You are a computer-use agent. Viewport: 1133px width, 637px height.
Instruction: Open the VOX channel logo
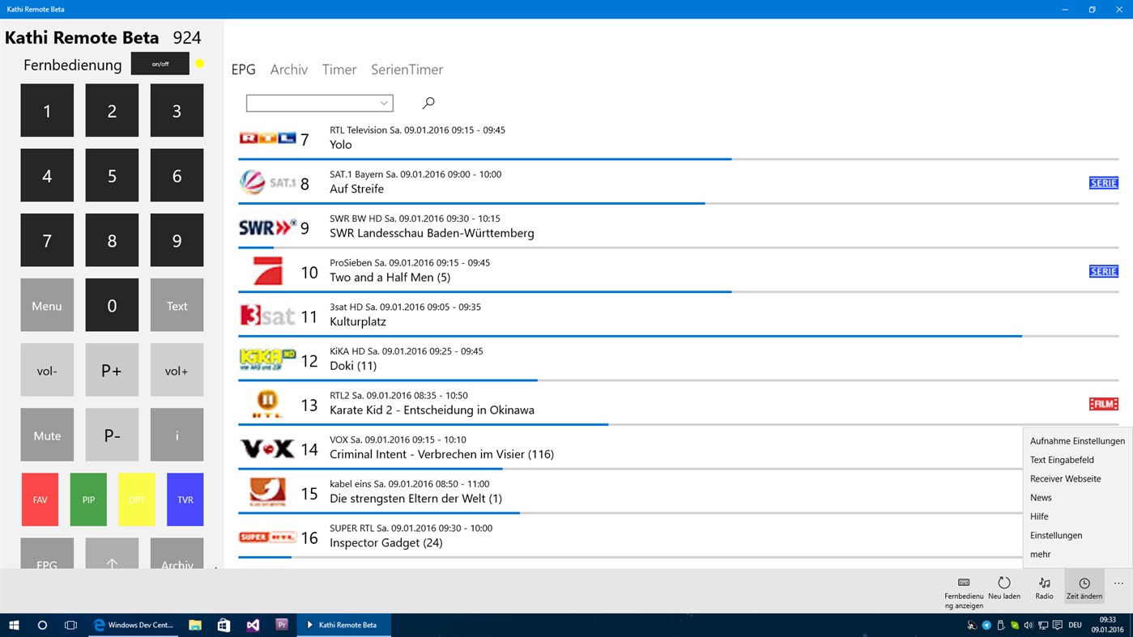click(266, 448)
